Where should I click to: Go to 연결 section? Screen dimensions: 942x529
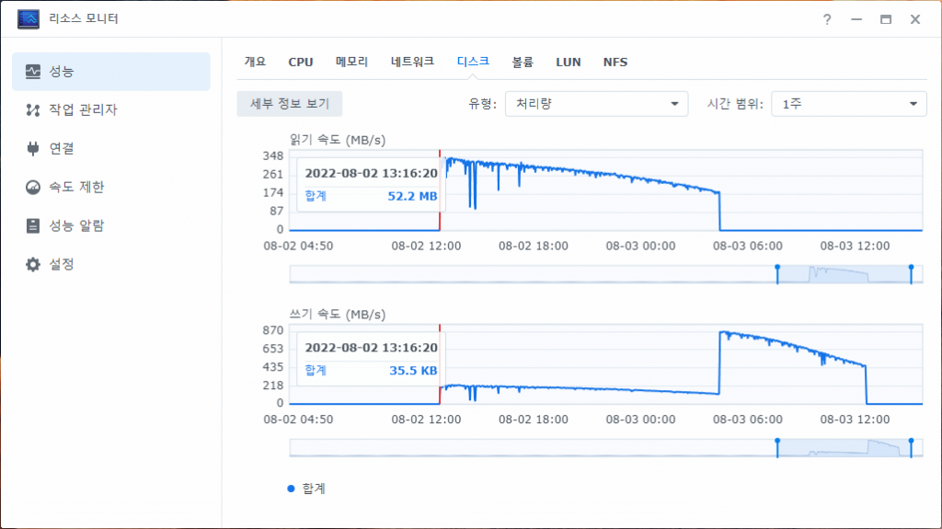click(x=111, y=148)
